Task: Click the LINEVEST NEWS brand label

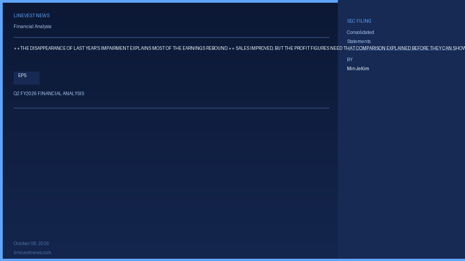Action: pos(31,16)
